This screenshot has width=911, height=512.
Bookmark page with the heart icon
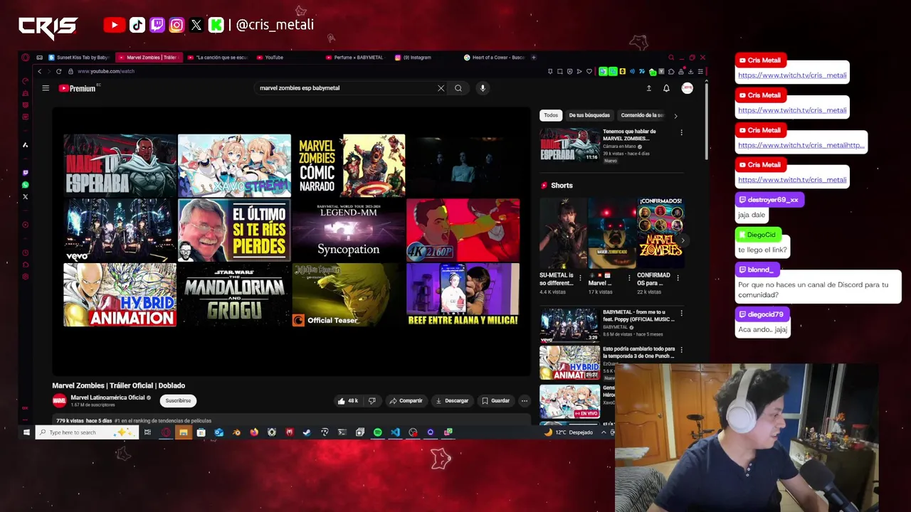589,71
